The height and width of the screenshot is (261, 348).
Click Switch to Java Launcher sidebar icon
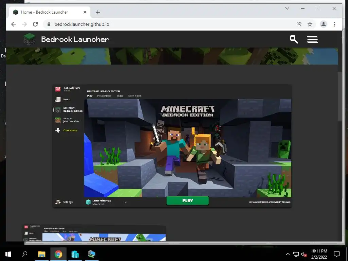tap(58, 120)
